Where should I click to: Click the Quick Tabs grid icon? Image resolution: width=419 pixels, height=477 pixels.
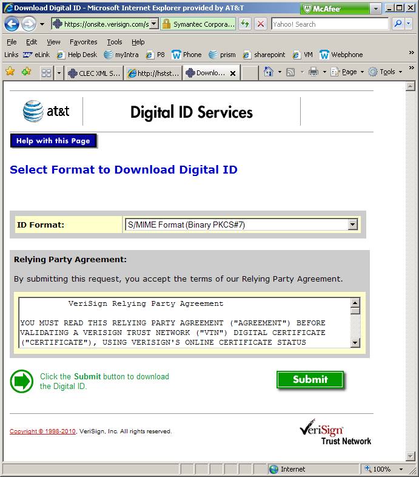[x=46, y=73]
